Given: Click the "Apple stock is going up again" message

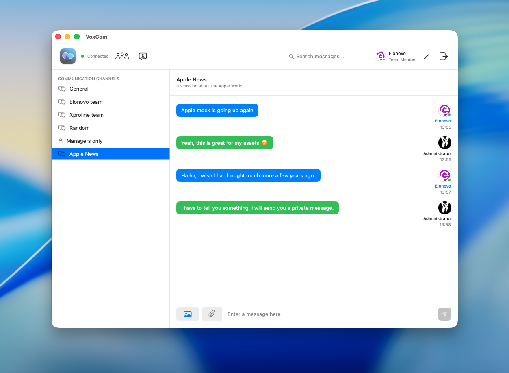Looking at the screenshot, I should (x=217, y=110).
